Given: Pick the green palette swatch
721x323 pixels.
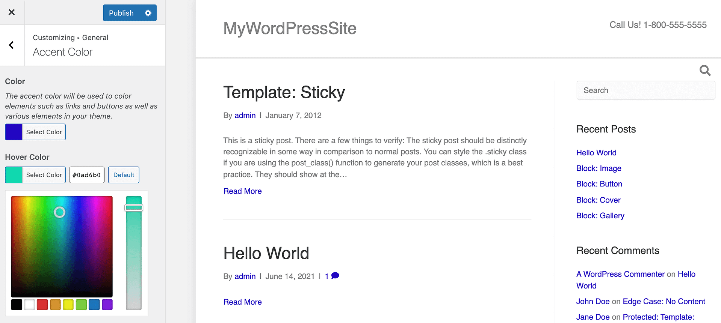Looking at the screenshot, I should (x=81, y=305).
